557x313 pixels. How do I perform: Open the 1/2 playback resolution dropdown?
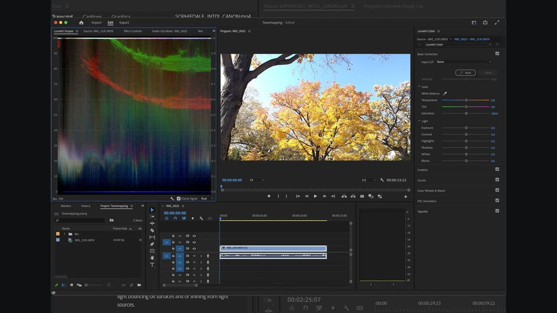click(x=369, y=180)
